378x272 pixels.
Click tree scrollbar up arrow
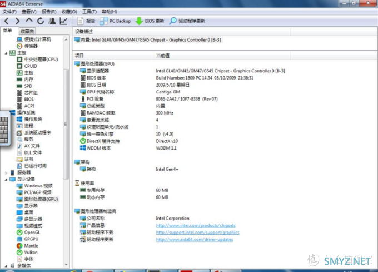coord(66,39)
